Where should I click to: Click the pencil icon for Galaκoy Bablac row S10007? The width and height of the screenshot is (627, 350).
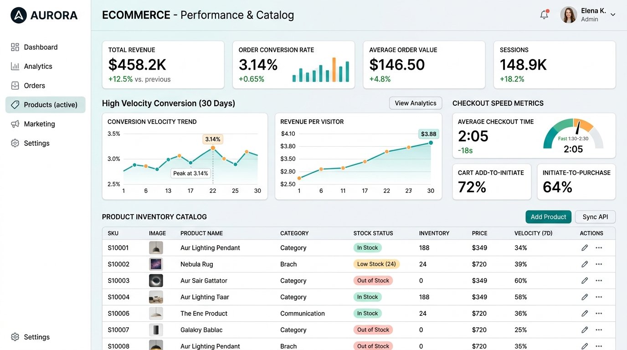tap(585, 330)
